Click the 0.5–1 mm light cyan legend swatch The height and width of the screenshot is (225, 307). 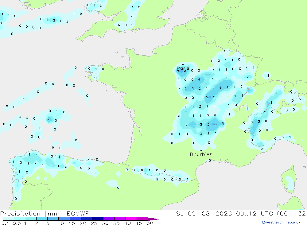click(x=19, y=219)
